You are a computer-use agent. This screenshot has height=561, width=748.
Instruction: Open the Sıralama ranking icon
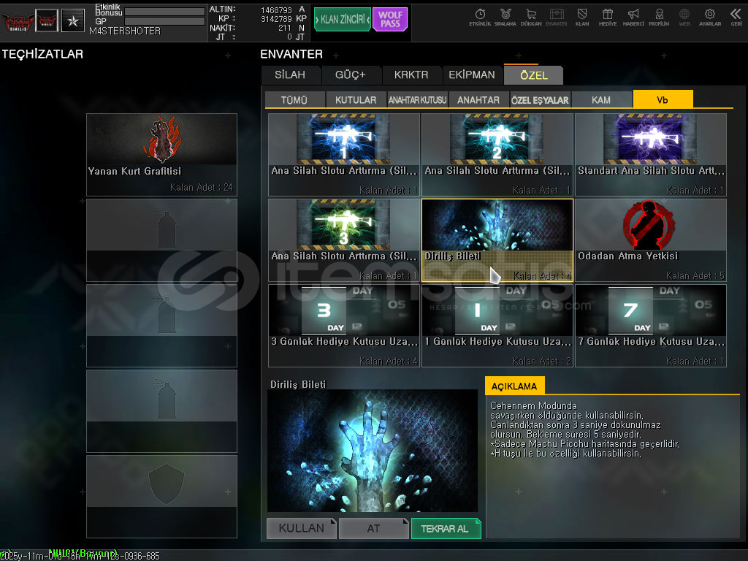[x=505, y=18]
